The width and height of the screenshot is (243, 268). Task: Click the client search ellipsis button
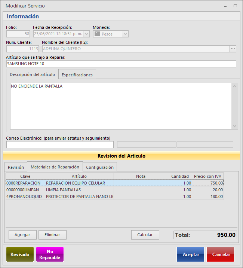tap(233, 49)
